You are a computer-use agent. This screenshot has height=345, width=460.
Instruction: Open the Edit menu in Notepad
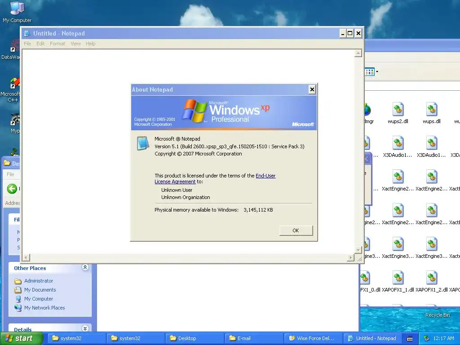pos(40,44)
